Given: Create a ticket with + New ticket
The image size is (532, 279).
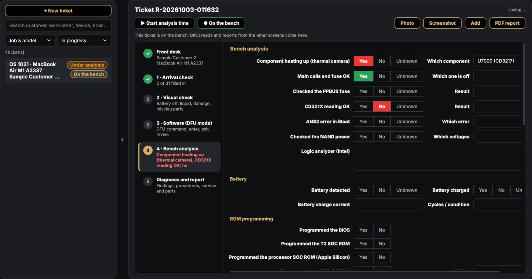Looking at the screenshot, I should 58,11.
